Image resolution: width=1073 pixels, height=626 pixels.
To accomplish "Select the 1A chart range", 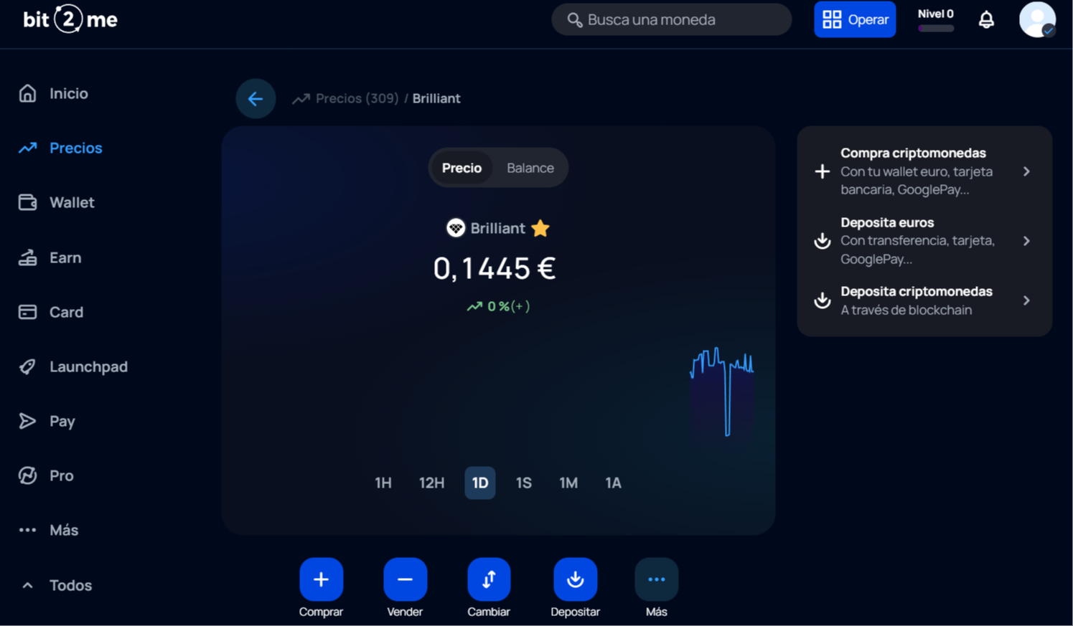I will (x=613, y=483).
